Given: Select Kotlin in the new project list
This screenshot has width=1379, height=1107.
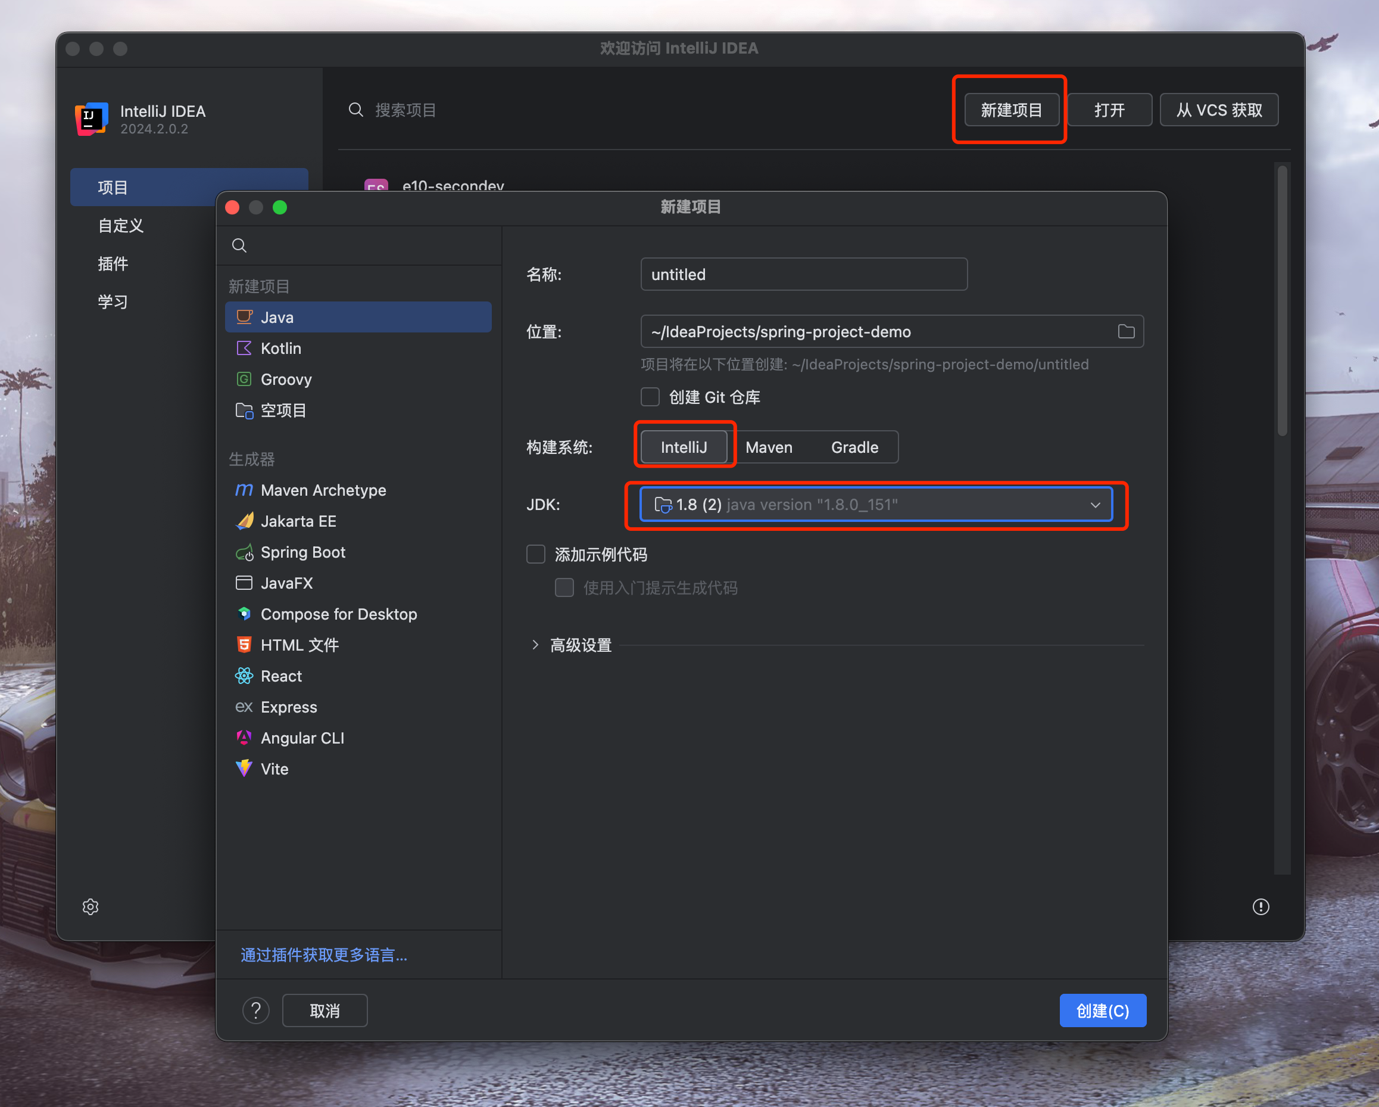Looking at the screenshot, I should (358, 348).
